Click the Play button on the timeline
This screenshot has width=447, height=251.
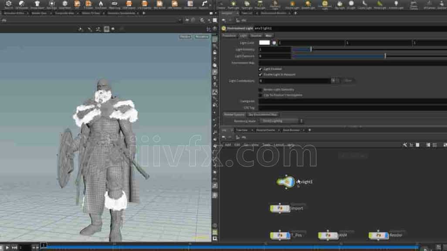click(x=7, y=248)
